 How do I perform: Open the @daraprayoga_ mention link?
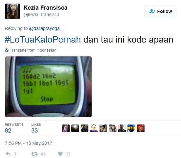point(46,28)
